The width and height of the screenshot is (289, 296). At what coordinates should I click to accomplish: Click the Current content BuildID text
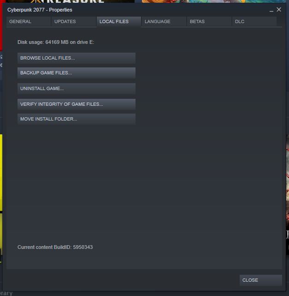55,248
